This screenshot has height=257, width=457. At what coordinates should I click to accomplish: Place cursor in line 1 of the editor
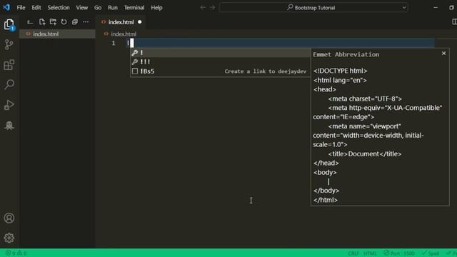(280, 43)
